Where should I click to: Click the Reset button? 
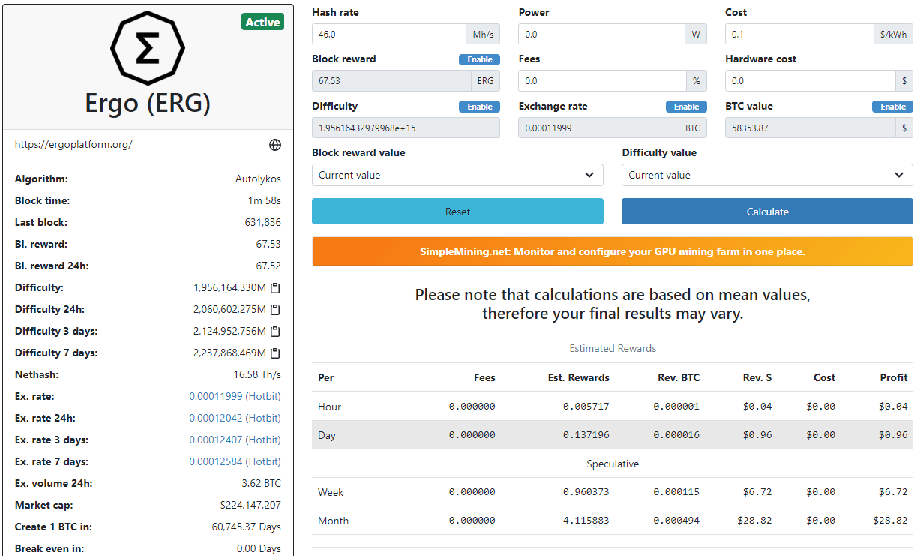457,212
